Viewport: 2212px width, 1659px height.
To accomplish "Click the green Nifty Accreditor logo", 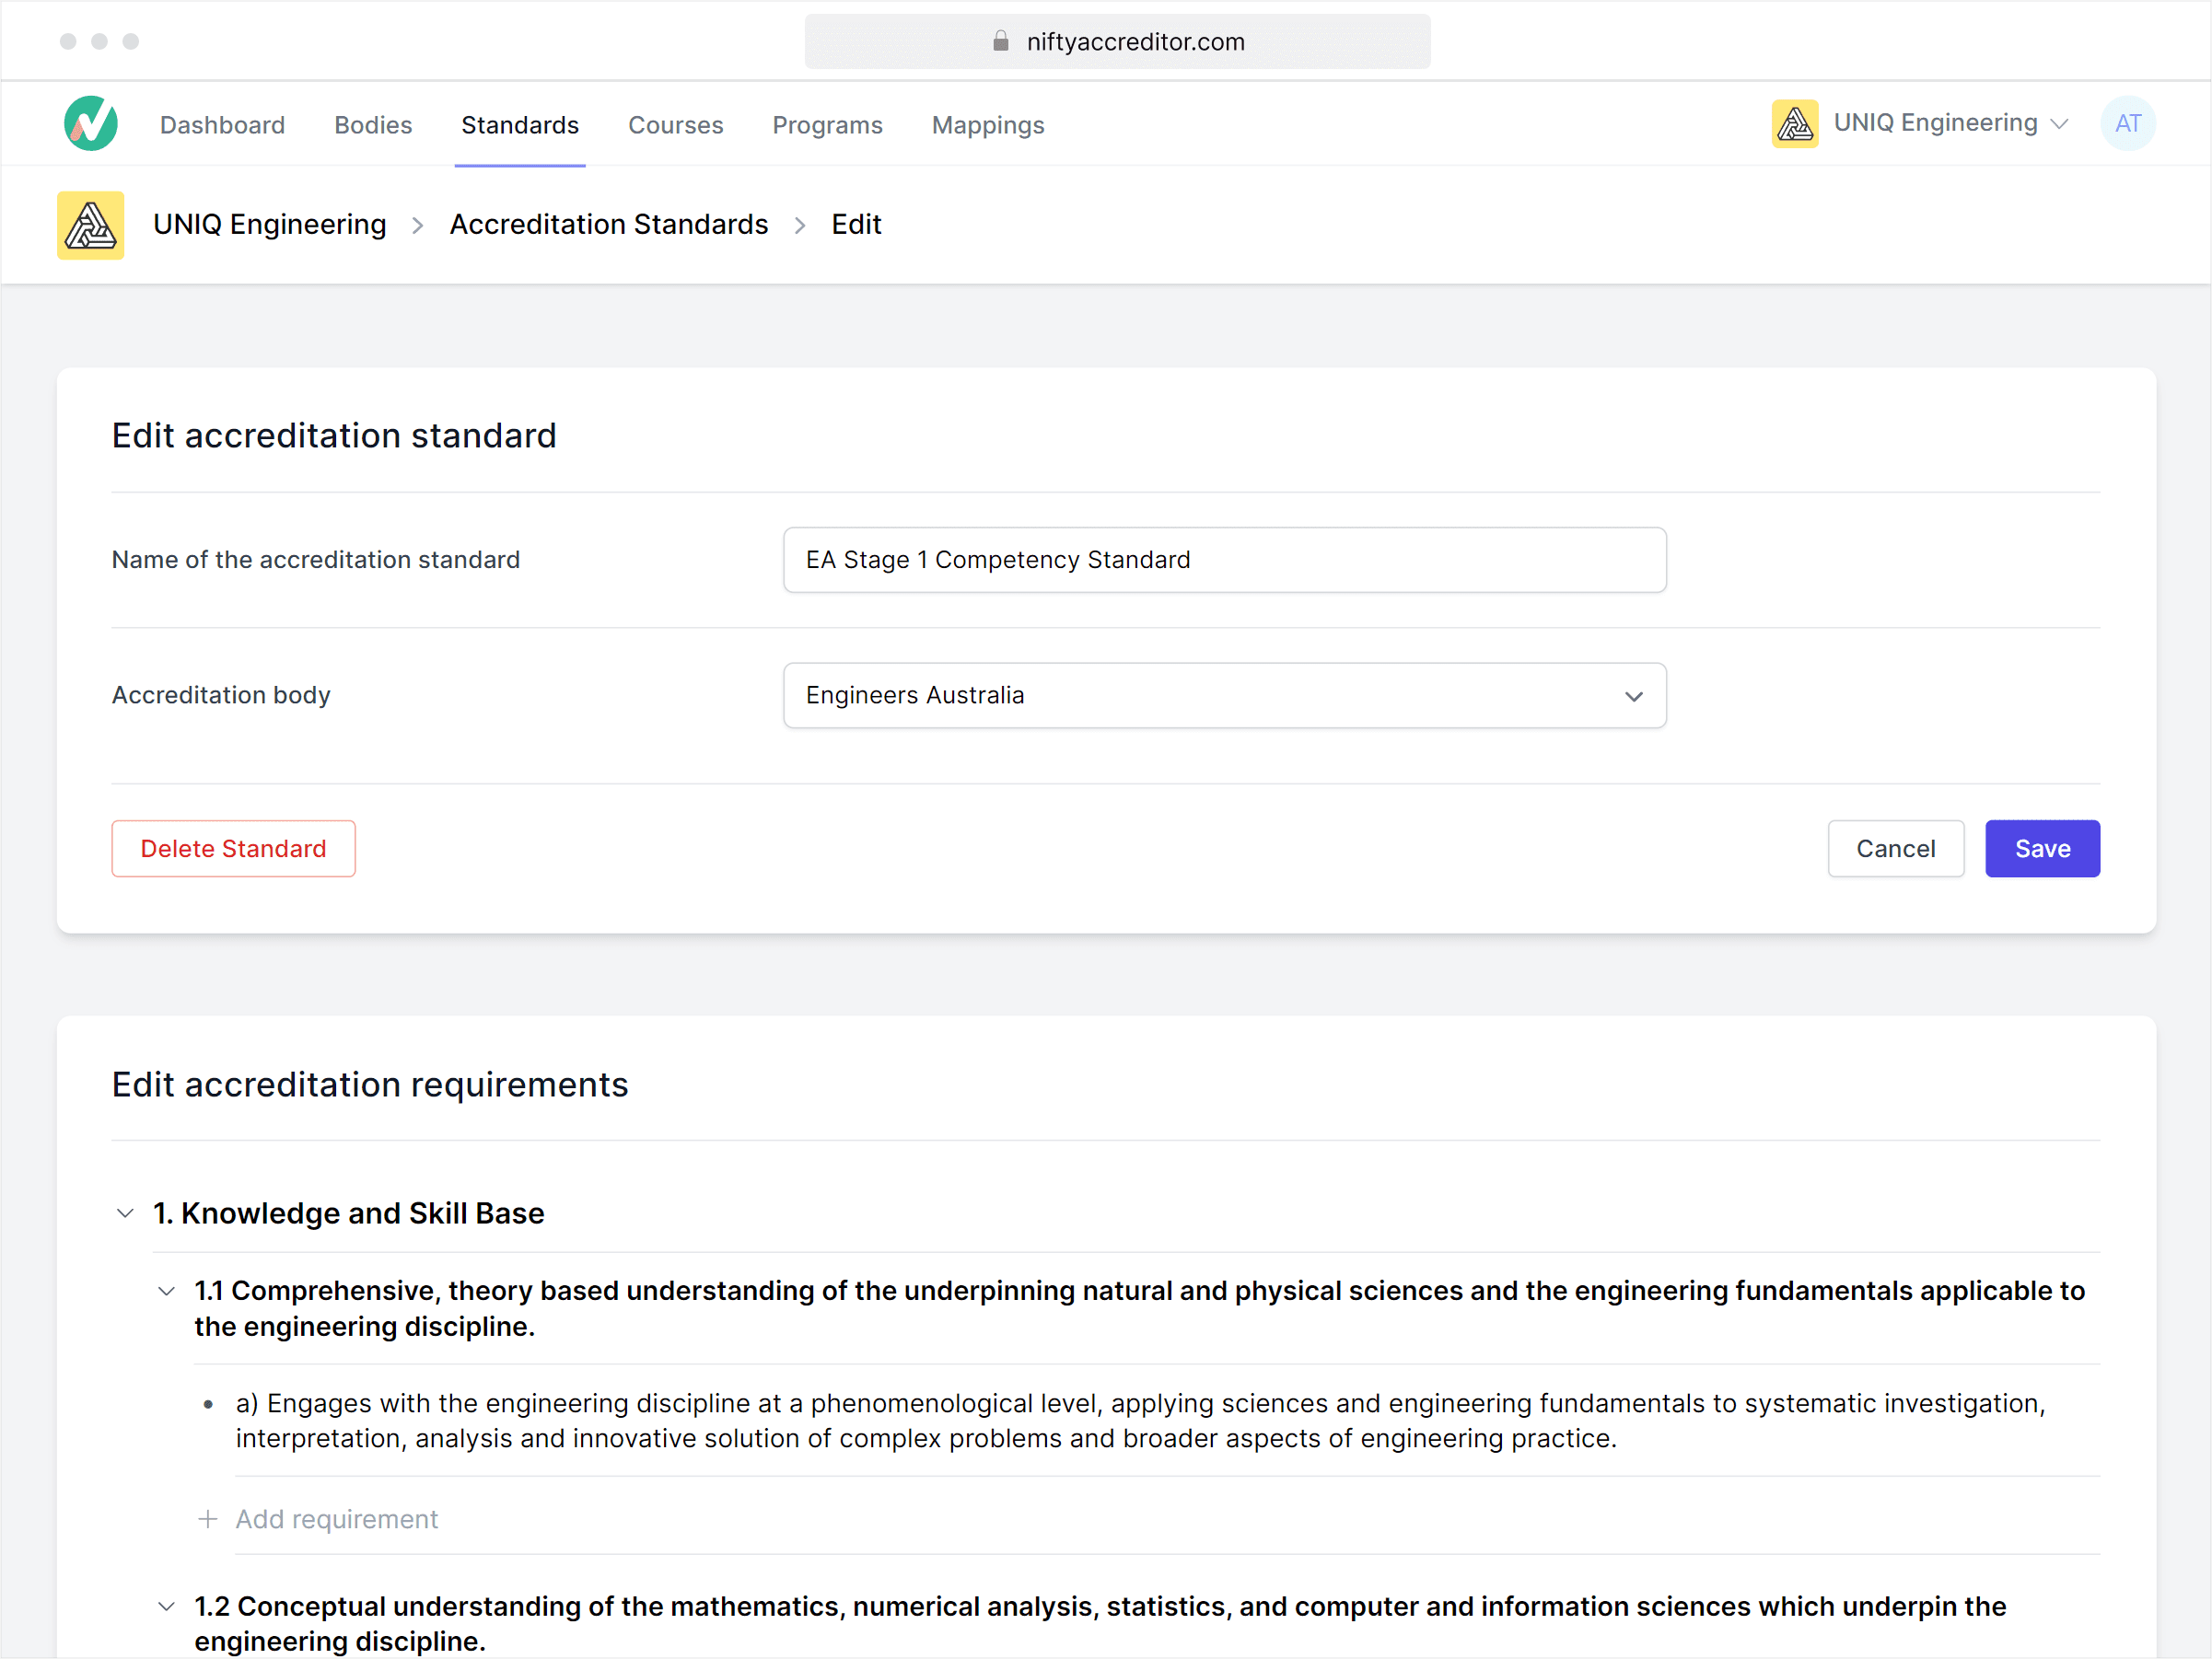I will click(90, 124).
